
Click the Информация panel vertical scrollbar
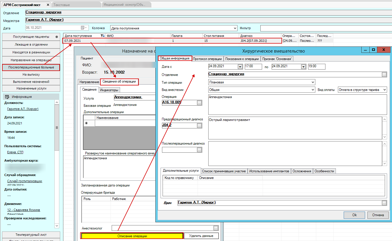[x=57, y=164]
